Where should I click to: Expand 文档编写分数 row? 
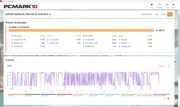pos(48,43)
